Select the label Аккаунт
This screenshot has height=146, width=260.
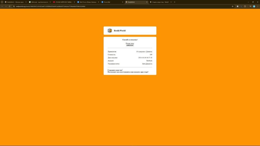110,61
